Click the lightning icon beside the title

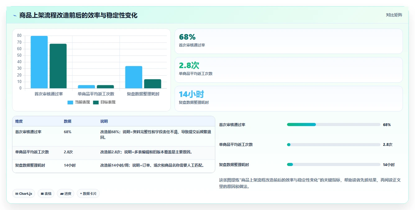click(15, 15)
